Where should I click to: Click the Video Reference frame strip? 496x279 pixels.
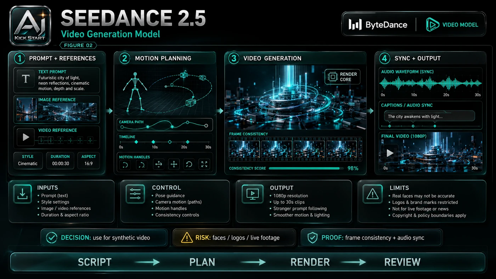66,140
